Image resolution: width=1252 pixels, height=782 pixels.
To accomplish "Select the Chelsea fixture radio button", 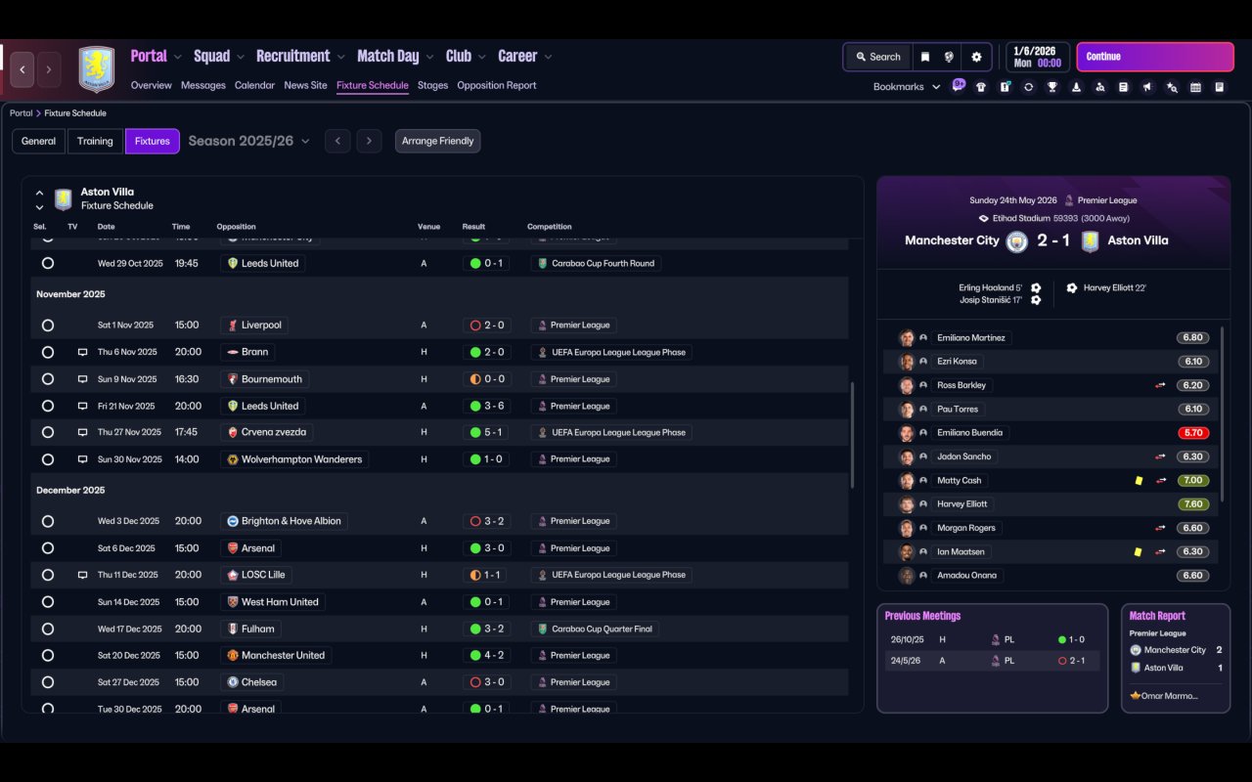I will point(48,682).
